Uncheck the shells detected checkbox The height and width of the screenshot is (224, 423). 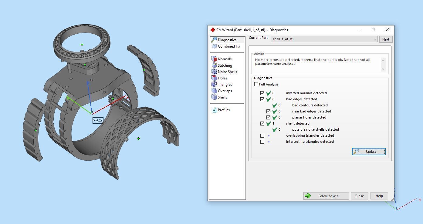click(262, 123)
